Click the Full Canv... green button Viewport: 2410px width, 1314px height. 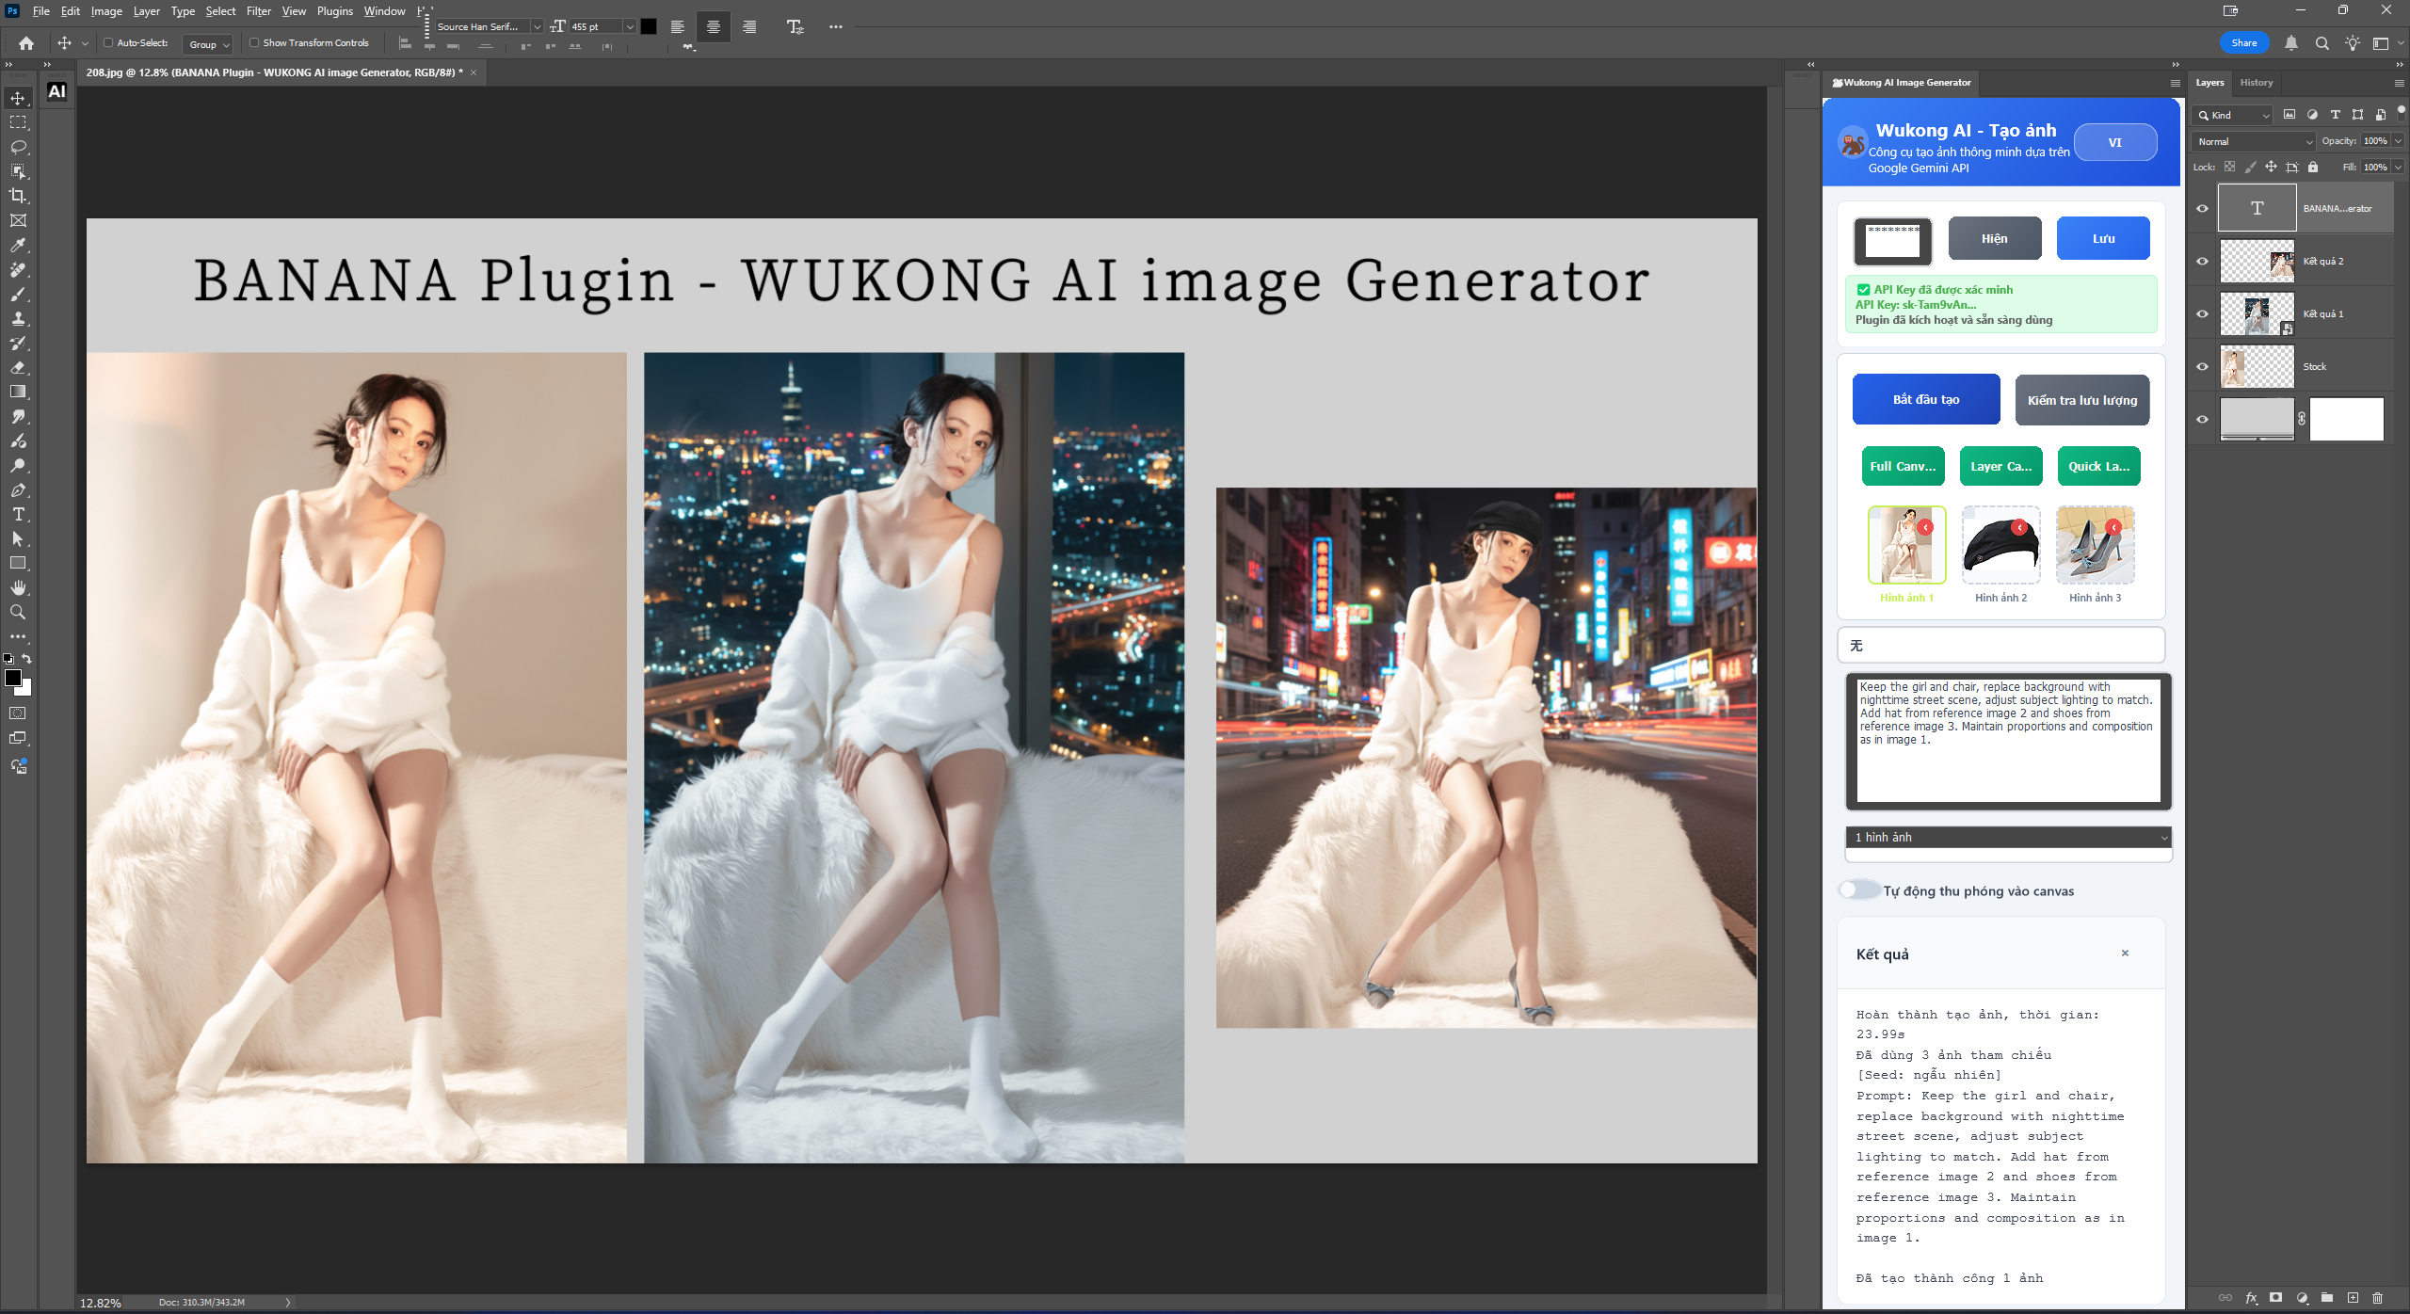1903,466
